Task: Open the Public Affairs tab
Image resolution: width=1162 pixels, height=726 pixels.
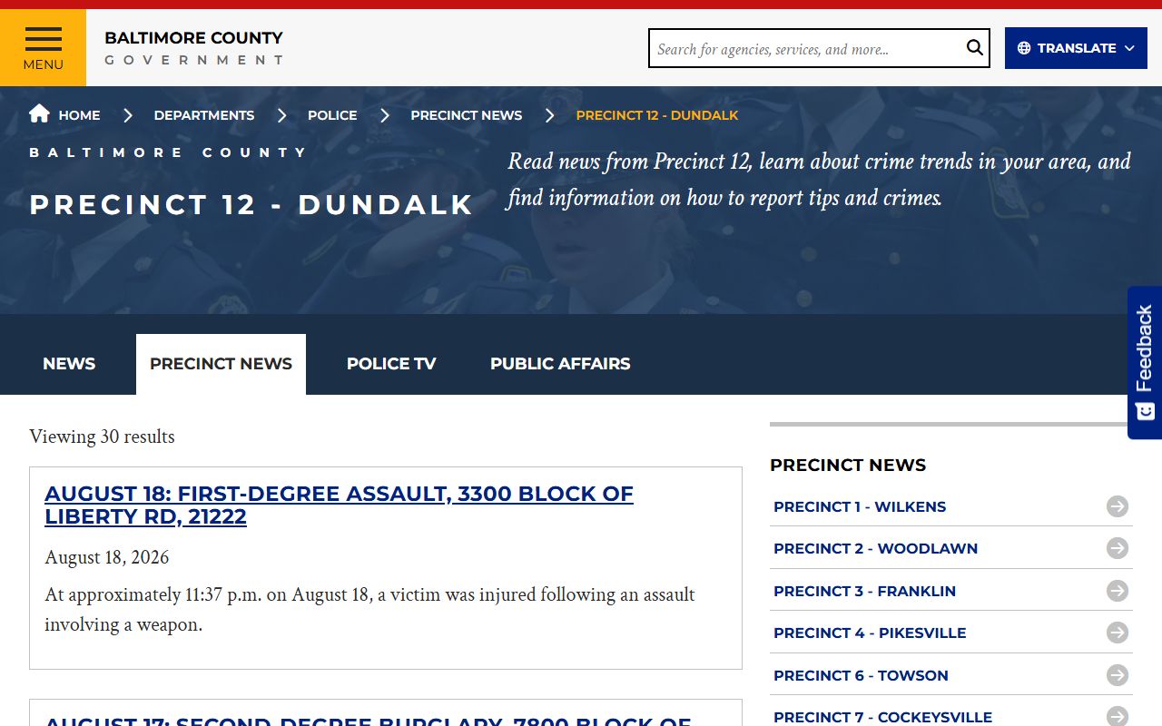Action: pyautogui.click(x=560, y=364)
